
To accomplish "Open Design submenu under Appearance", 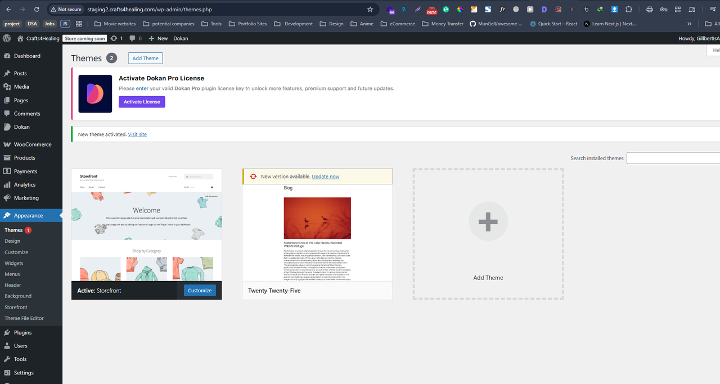I will click(12, 241).
